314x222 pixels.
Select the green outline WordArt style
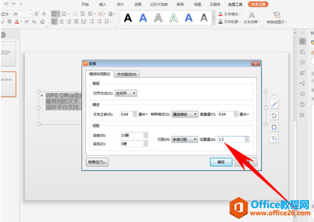[174, 18]
